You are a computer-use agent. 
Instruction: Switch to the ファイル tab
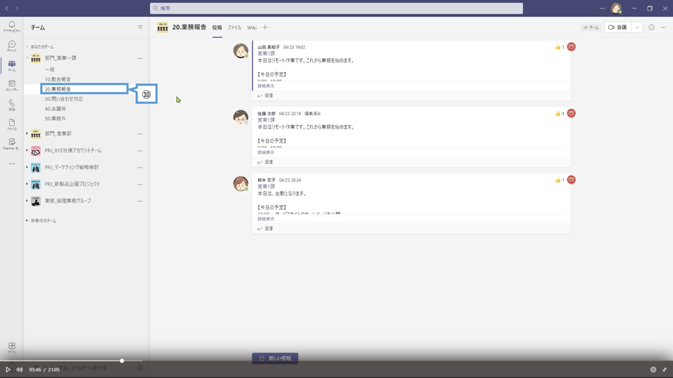(x=234, y=28)
